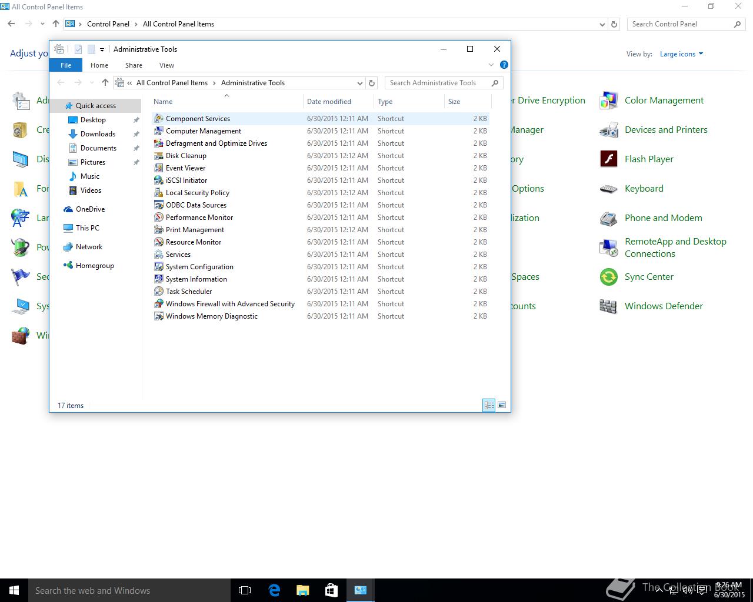This screenshot has width=753, height=602.
Task: Select the Resource Monitor icon
Action: (x=159, y=242)
